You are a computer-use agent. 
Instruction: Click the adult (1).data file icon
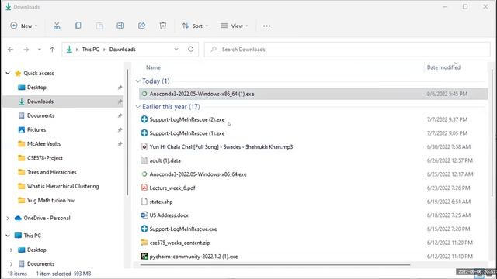coord(144,160)
